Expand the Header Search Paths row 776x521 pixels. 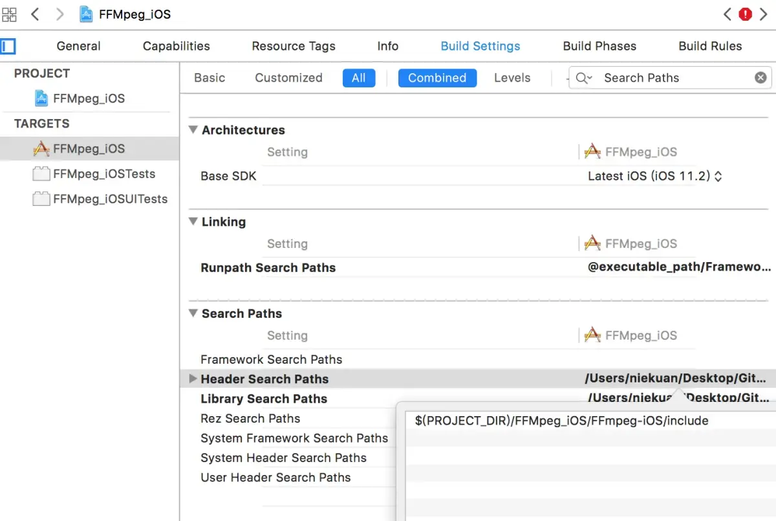(x=192, y=379)
